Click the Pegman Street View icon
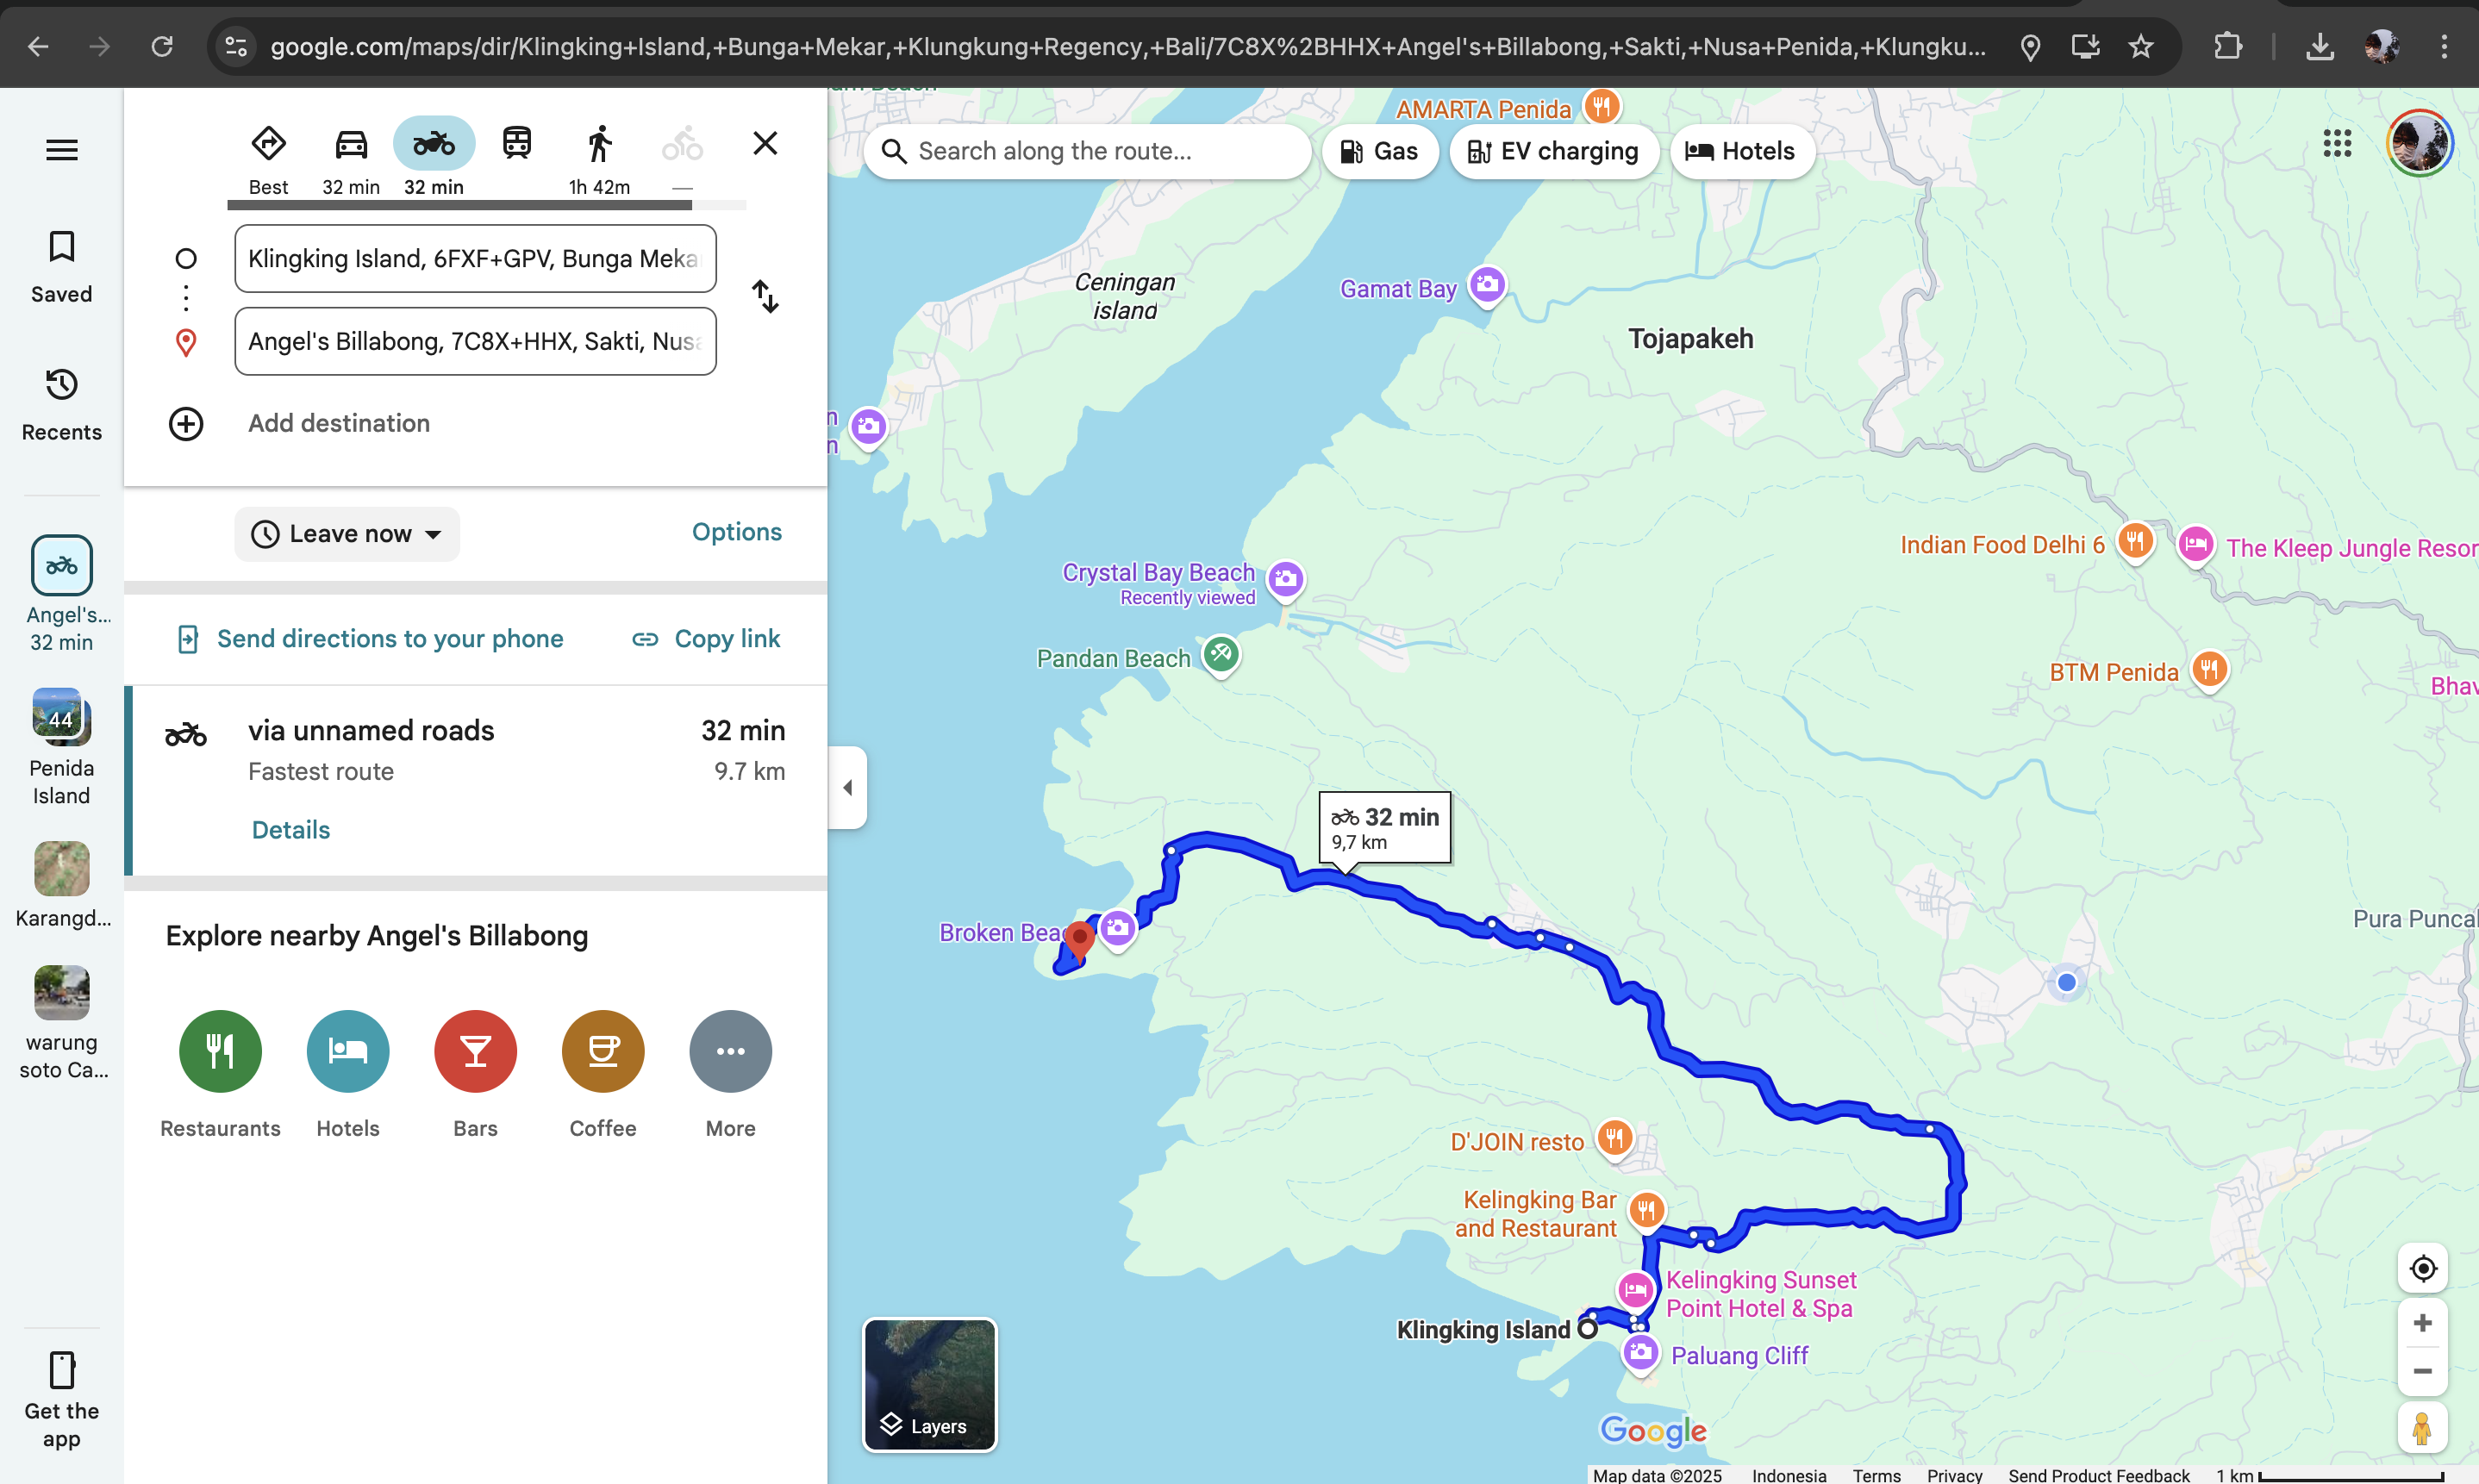The height and width of the screenshot is (1484, 2479). 2421,1429
